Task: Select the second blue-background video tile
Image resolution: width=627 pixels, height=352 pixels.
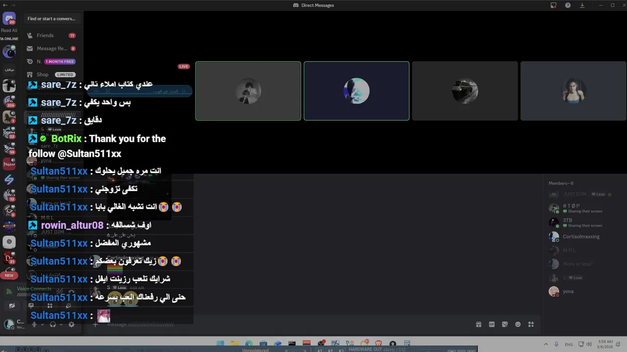Action: pos(357,91)
